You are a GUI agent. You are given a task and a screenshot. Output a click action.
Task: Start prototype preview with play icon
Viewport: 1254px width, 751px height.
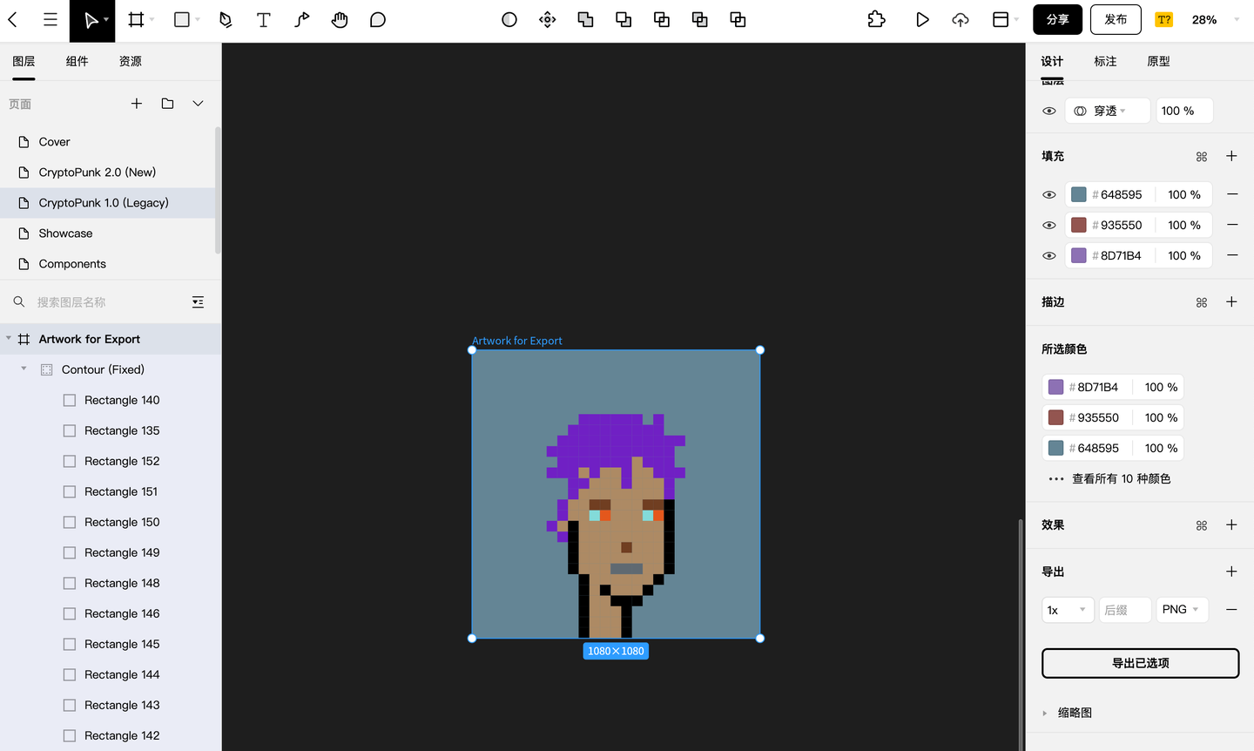922,19
